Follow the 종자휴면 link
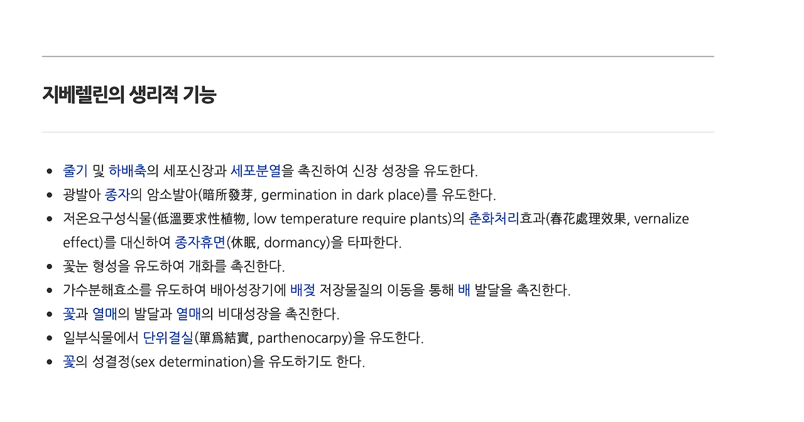The height and width of the screenshot is (422, 804). pyautogui.click(x=200, y=243)
